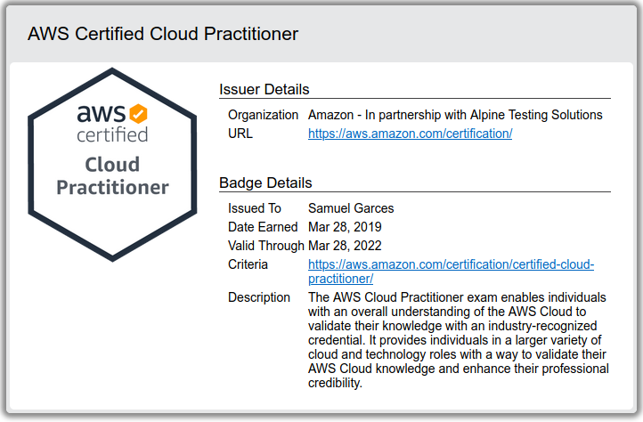Click the Badge Details heading
Screen dimensions: 643x422
(x=265, y=183)
